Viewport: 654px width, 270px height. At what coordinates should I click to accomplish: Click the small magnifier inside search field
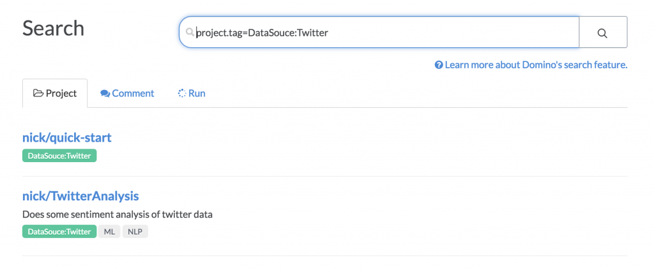click(x=190, y=32)
